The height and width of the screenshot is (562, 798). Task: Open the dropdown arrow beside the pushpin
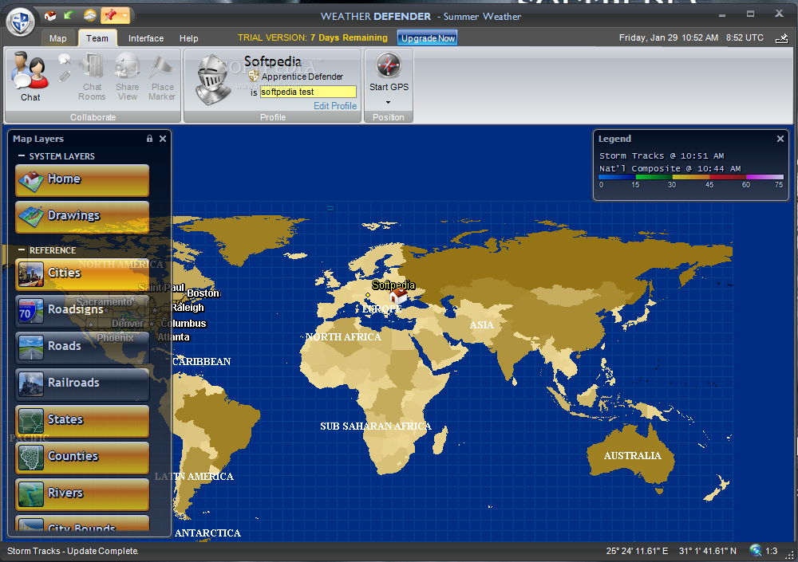click(x=124, y=16)
